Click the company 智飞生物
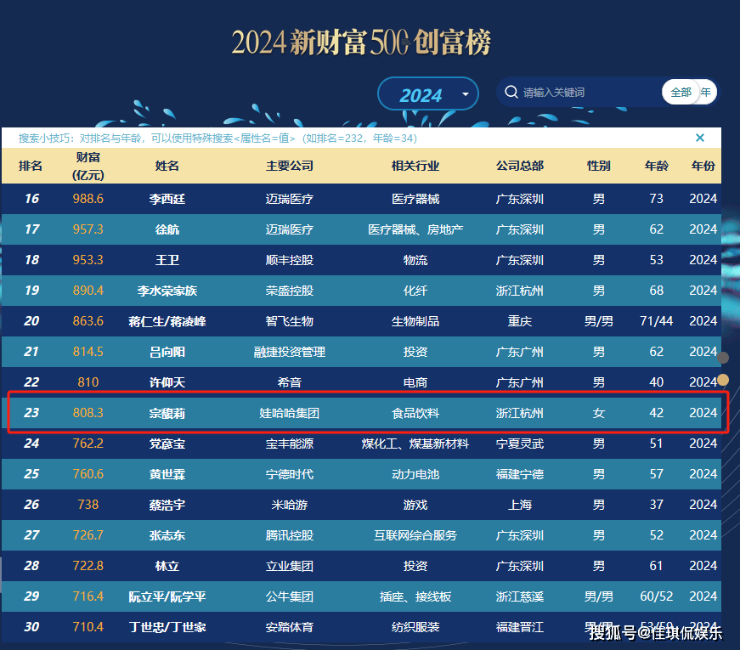The image size is (740, 650). 290,321
